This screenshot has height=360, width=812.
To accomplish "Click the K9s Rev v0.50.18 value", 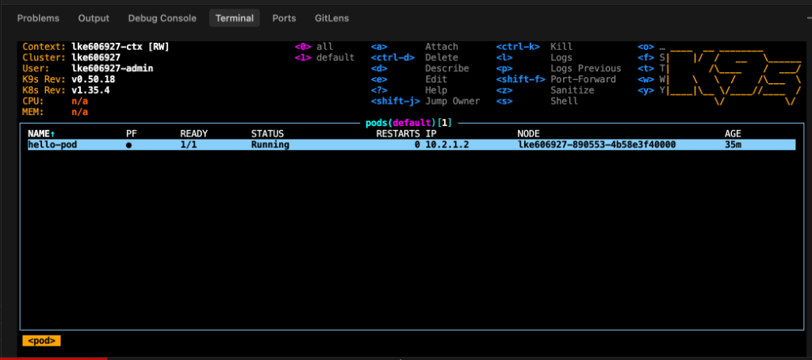I will click(94, 79).
